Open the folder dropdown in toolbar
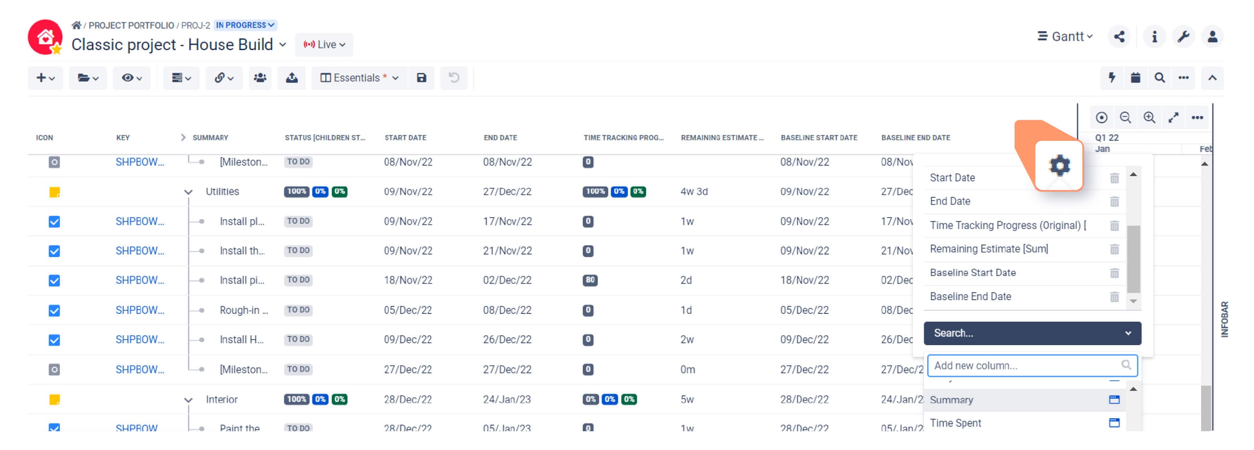 88,78
